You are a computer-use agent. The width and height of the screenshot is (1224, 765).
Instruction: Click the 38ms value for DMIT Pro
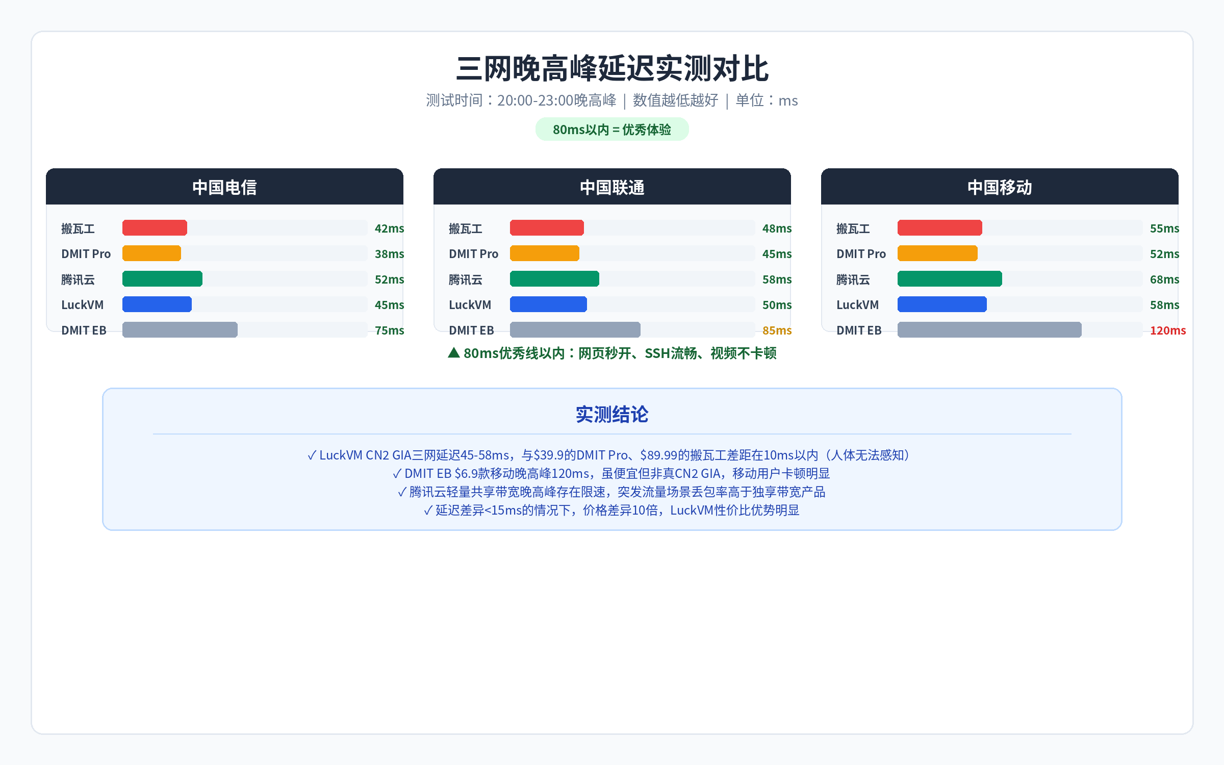389,254
